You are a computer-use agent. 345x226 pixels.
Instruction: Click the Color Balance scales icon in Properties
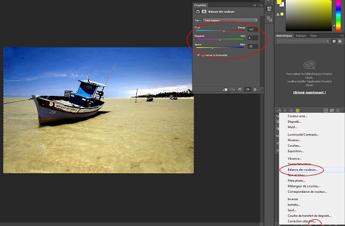pos(198,11)
